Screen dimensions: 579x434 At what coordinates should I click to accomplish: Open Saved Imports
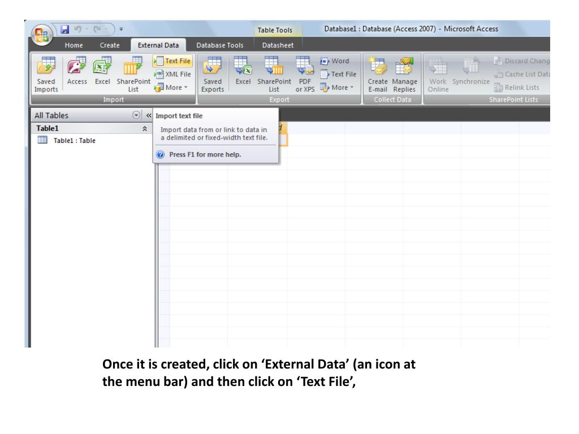coord(46,75)
